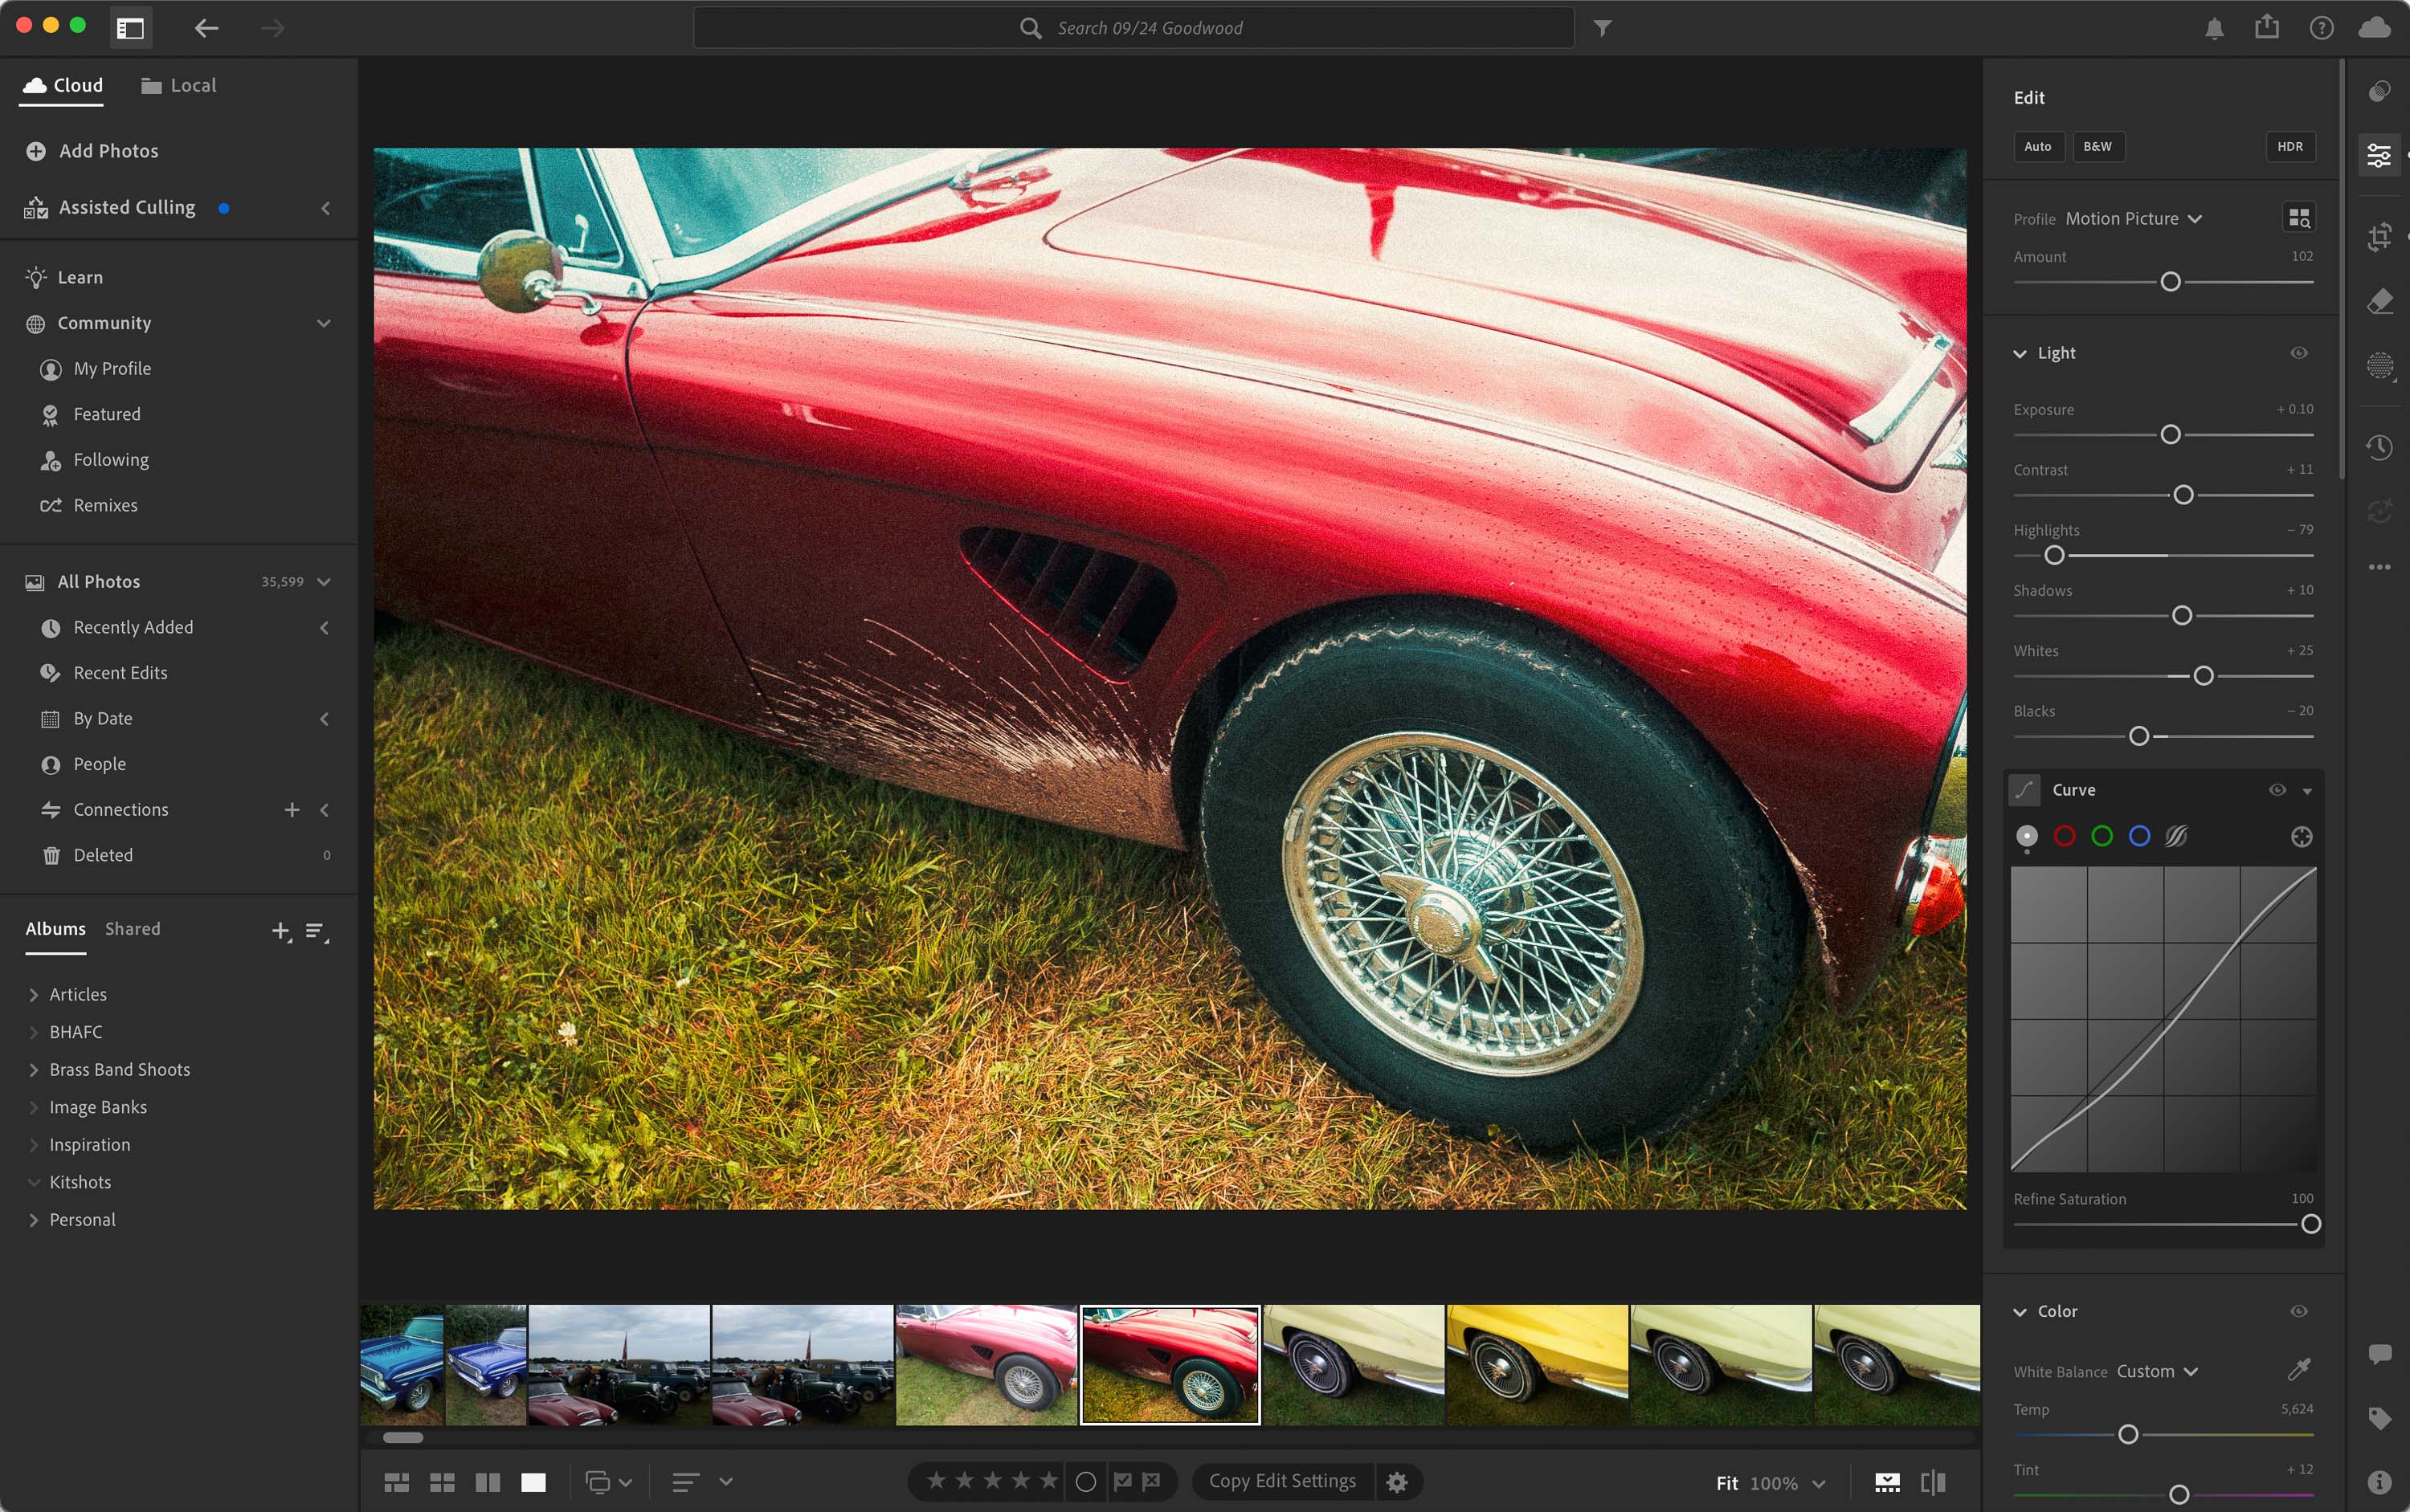Select the green curve channel
The height and width of the screenshot is (1512, 2410).
click(x=2102, y=836)
